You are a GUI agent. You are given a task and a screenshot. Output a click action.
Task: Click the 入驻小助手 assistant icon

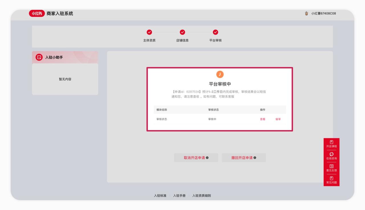(39, 57)
